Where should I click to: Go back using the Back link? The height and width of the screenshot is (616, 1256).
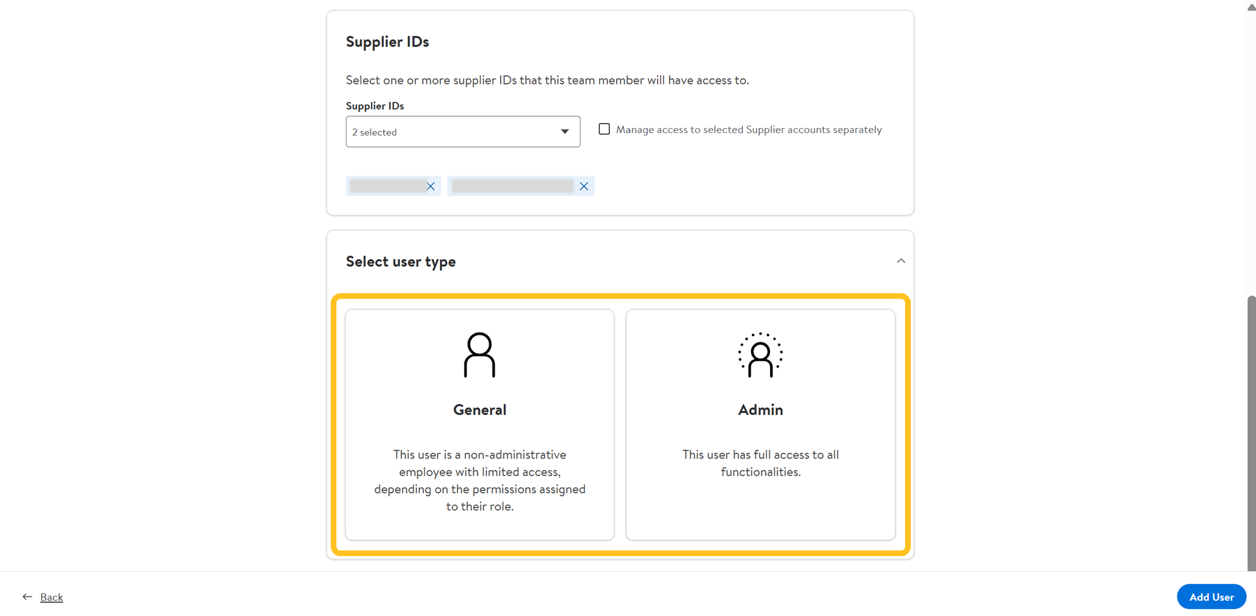click(52, 597)
